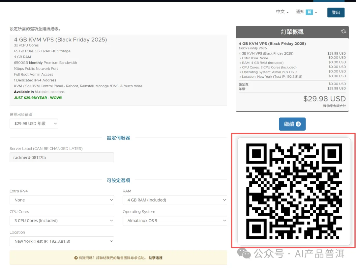
Task: Expand the billing cycle dropdown showing $29.98 USD
Action: point(34,124)
